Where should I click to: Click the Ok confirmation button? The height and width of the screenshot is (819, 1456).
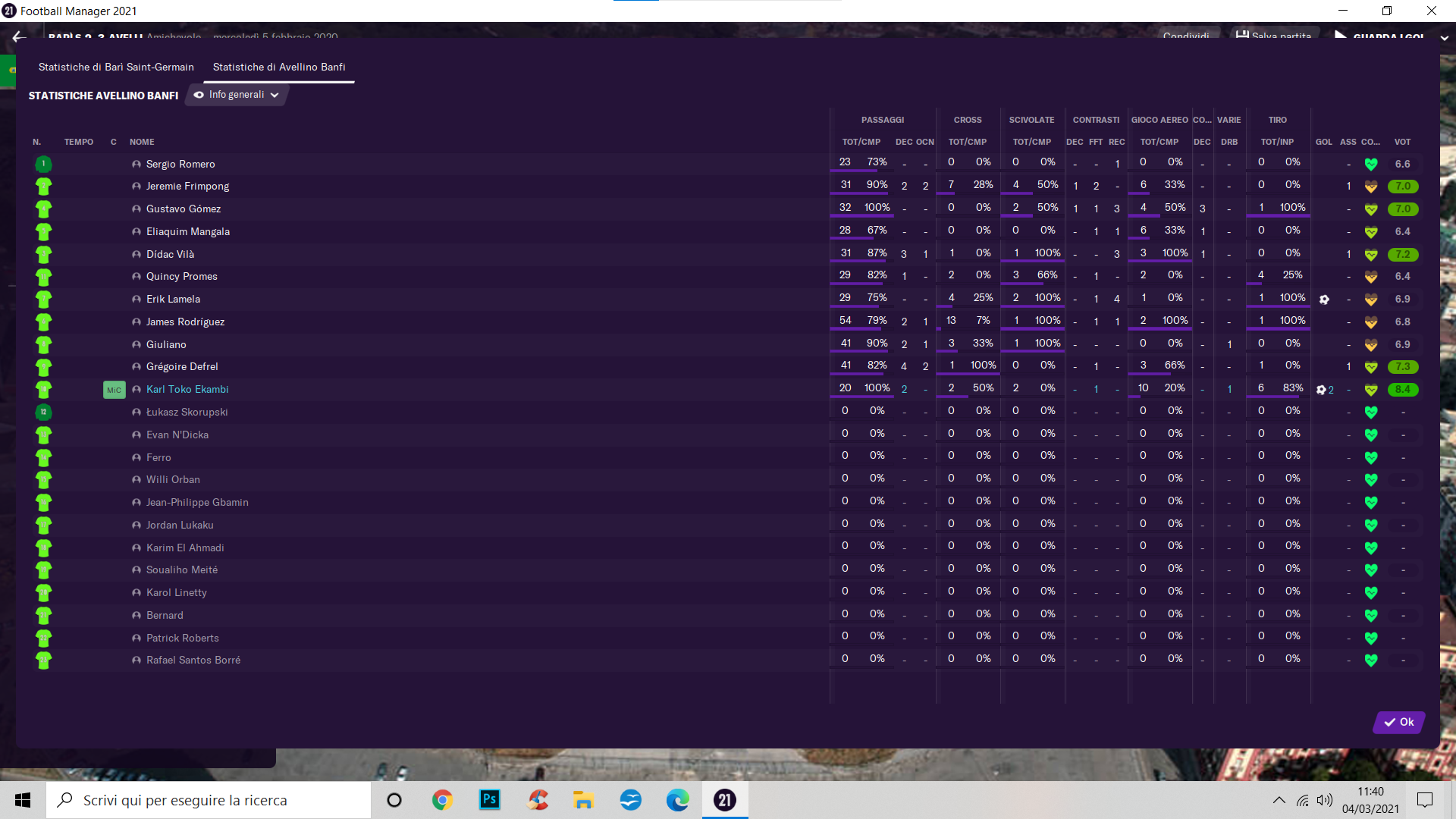pyautogui.click(x=1398, y=722)
